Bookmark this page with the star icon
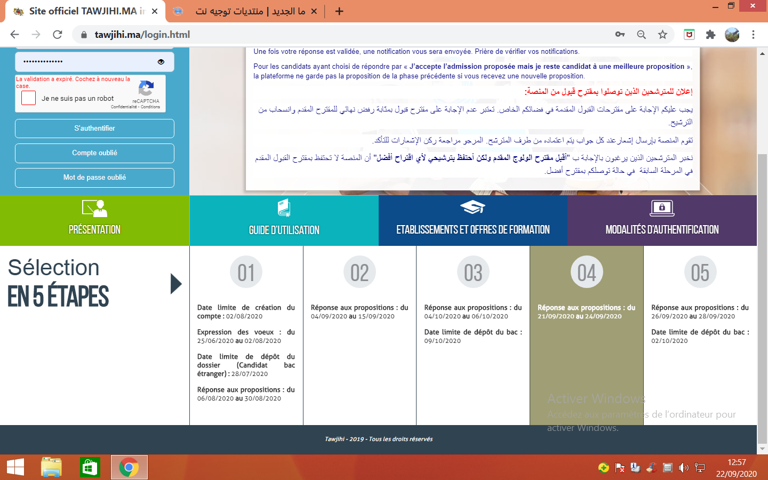The height and width of the screenshot is (480, 768). click(x=662, y=35)
